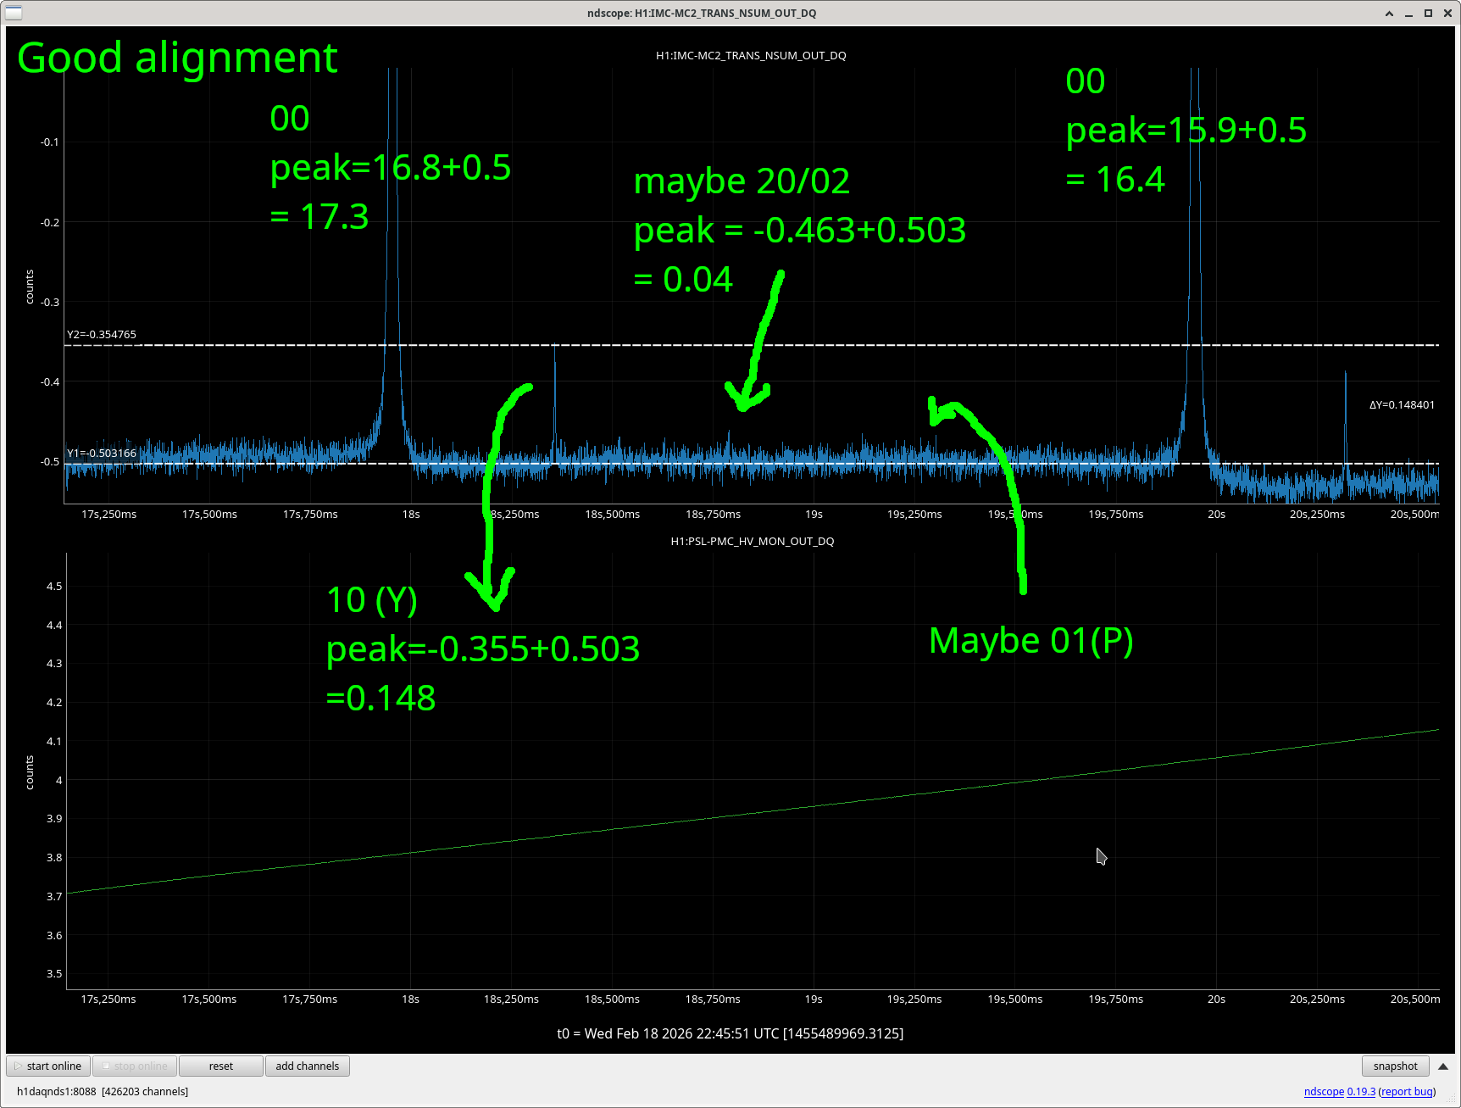Select the Y2=-0.354765 cursor label
The width and height of the screenshot is (1461, 1108).
(x=102, y=334)
